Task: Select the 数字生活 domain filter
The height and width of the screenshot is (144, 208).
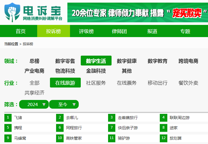Action: 96,61
